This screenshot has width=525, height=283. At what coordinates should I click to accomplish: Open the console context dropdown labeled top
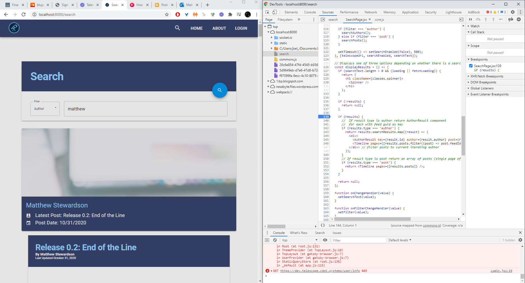300,240
